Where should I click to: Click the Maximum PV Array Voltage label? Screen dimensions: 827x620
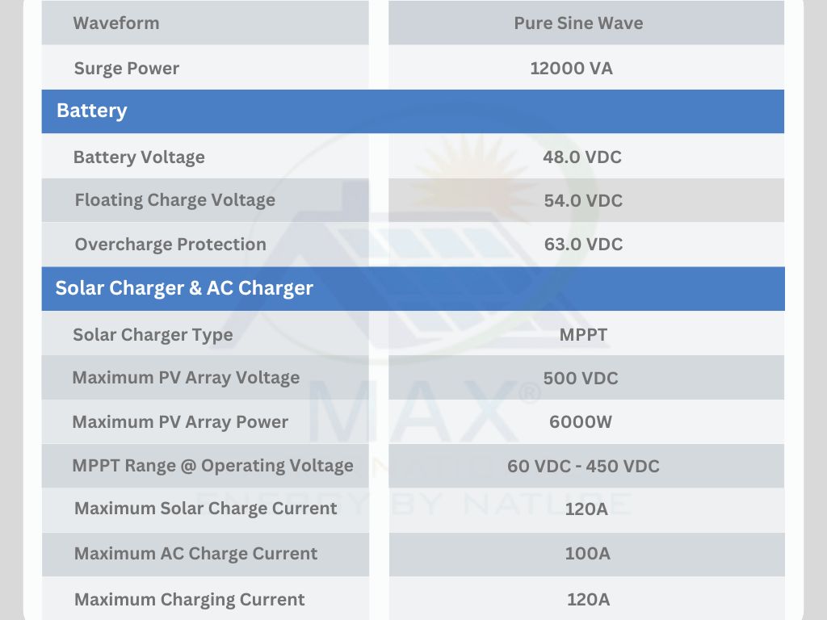point(186,378)
